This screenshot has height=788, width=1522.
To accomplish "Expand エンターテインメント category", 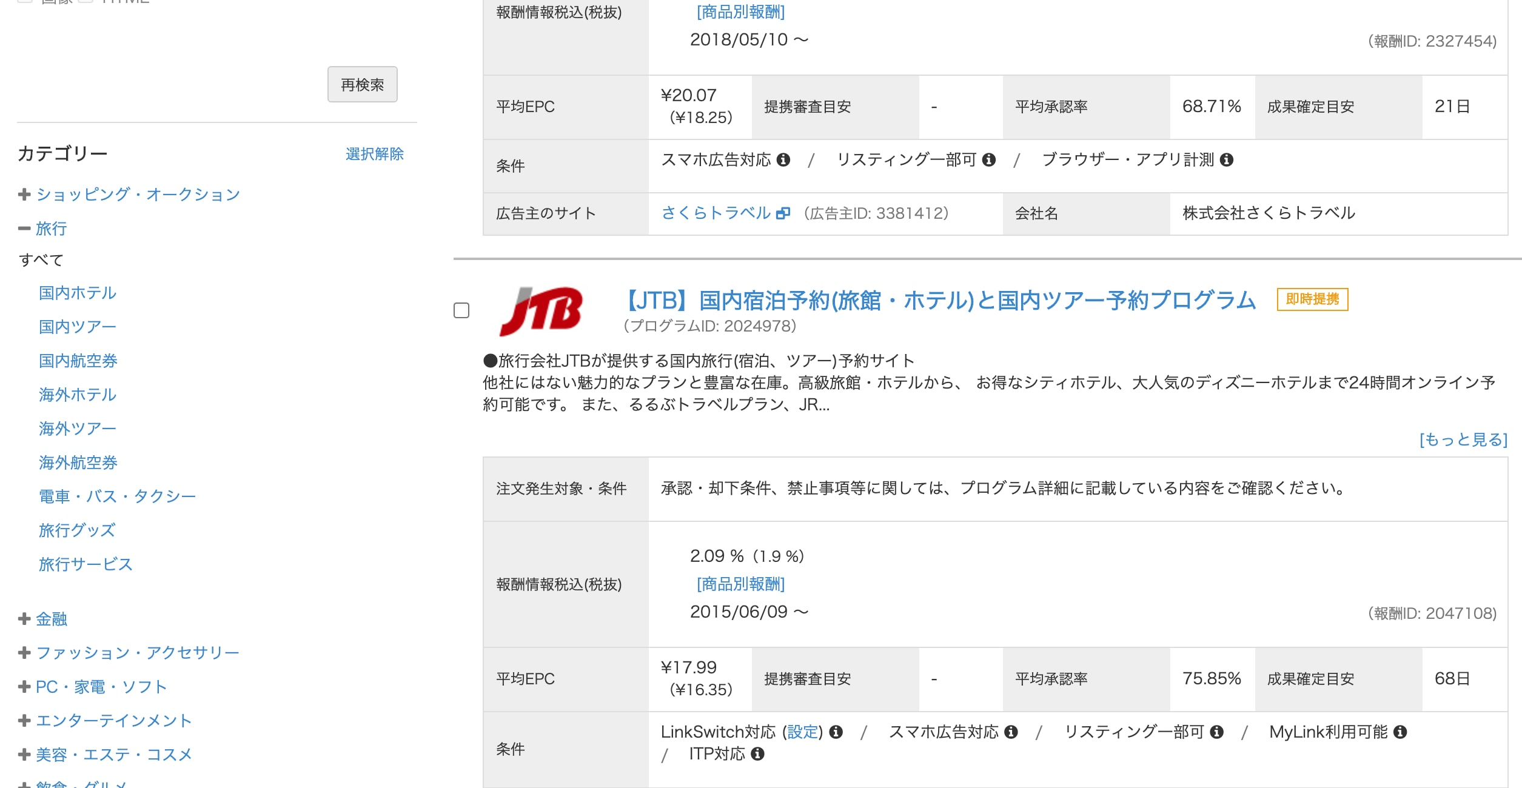I will tap(24, 720).
